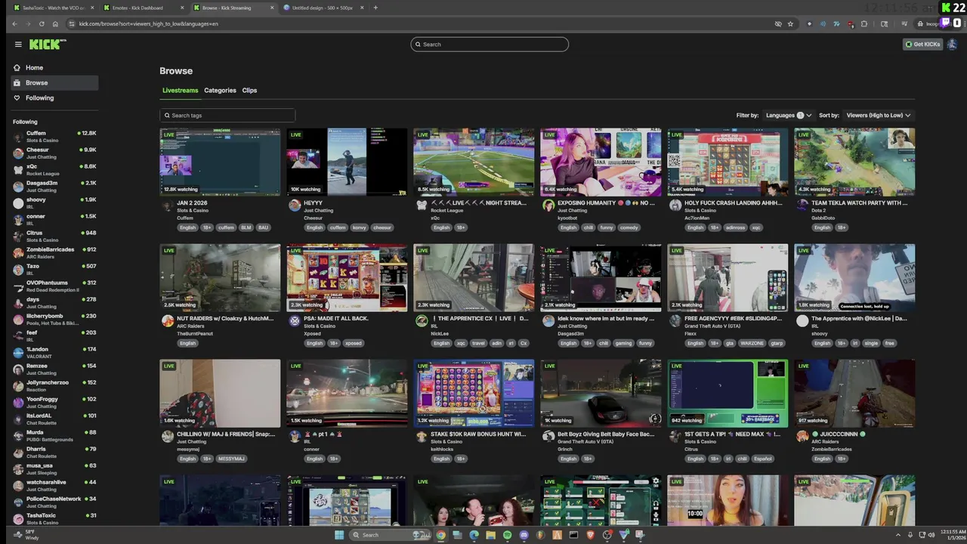Open Spotify from the taskbar
Image resolution: width=967 pixels, height=544 pixels.
click(x=508, y=535)
